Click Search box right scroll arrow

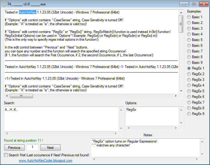[116, 133]
